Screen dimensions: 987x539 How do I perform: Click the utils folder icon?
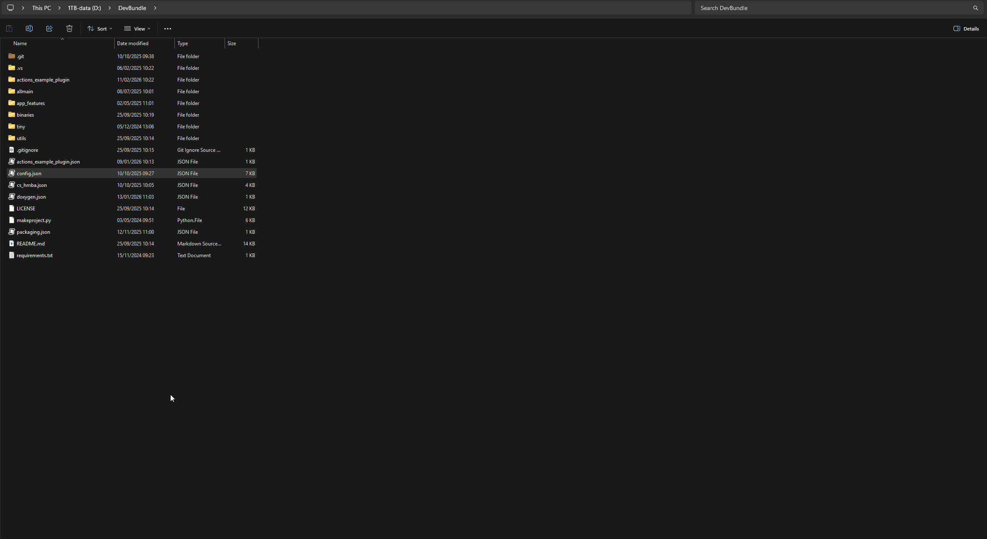pos(12,138)
